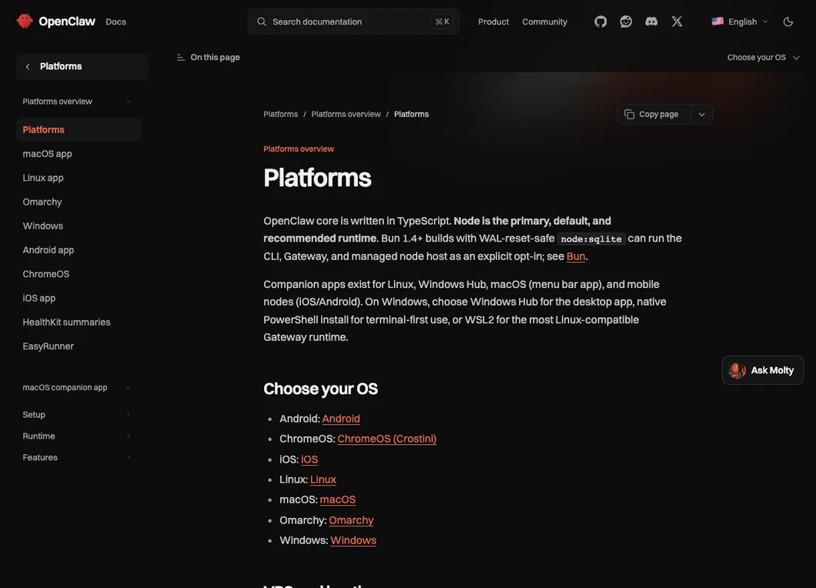
Task: Open the ChromeOS (Crostini) link
Action: tap(386, 439)
